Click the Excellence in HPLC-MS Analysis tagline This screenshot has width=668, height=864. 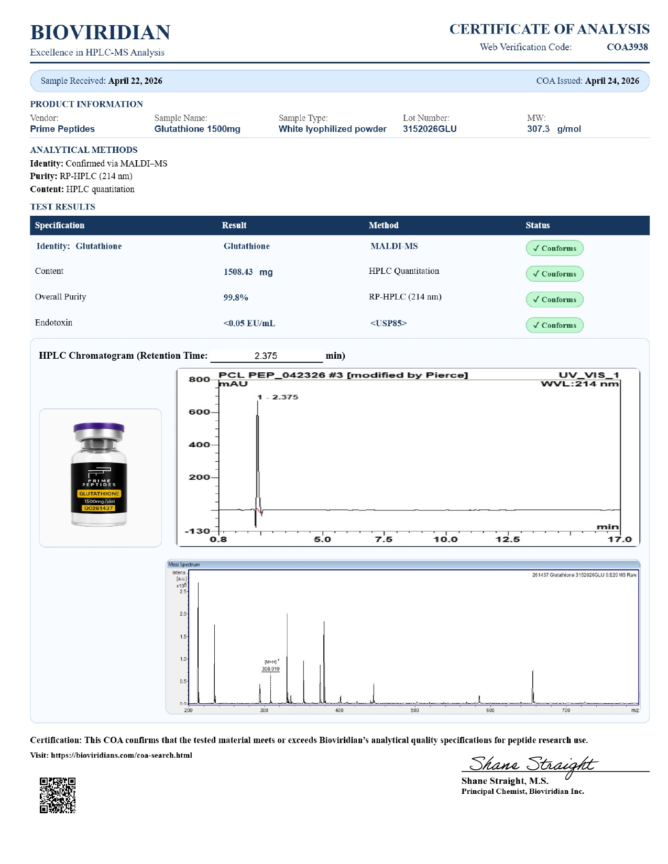coord(97,52)
